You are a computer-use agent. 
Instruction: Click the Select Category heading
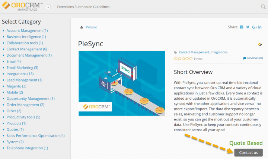click(x=21, y=22)
